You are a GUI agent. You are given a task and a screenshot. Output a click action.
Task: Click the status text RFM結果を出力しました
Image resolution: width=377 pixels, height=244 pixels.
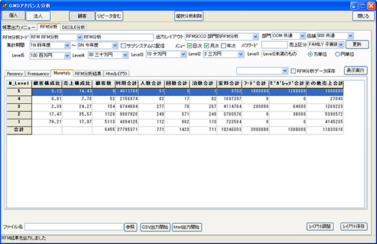coord(24,238)
